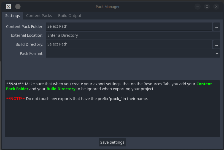
Task: Close the Pack Manager window
Action: pos(216,7)
